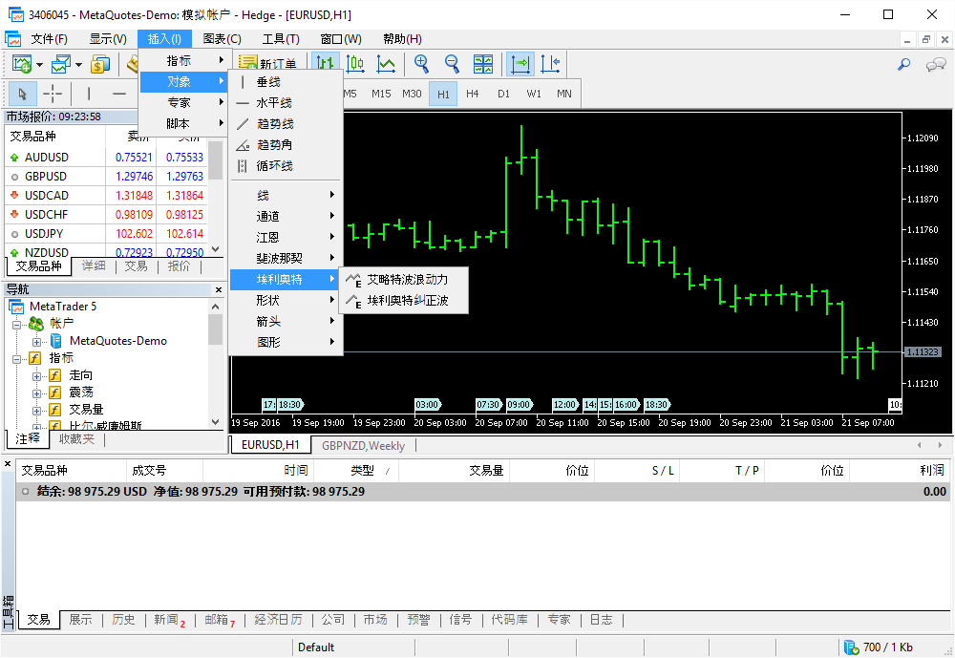Collapse the 帐户 tree node
955x658 pixels.
click(x=17, y=324)
